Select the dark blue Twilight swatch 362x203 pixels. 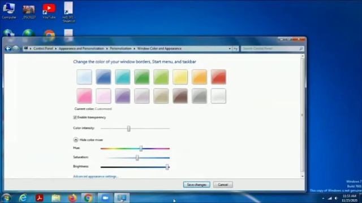click(104, 77)
